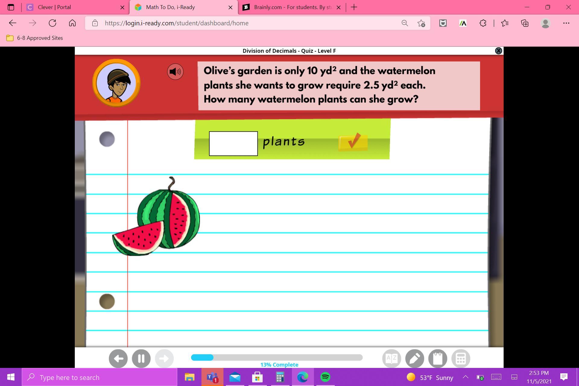Play the question audio speaker icon

coord(175,72)
